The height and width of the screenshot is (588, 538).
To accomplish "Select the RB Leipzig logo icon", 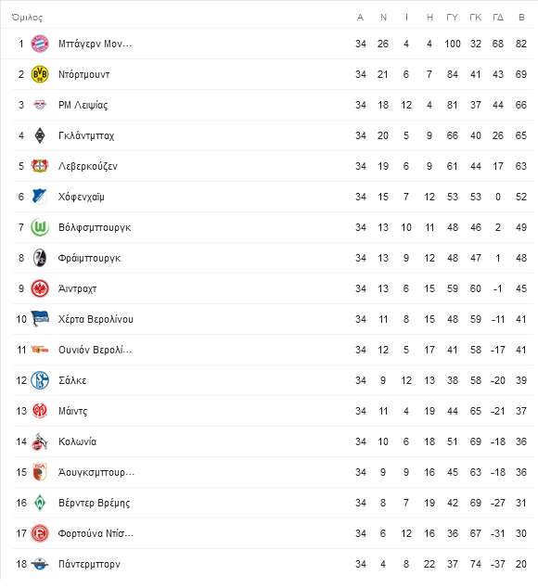I will [40, 105].
